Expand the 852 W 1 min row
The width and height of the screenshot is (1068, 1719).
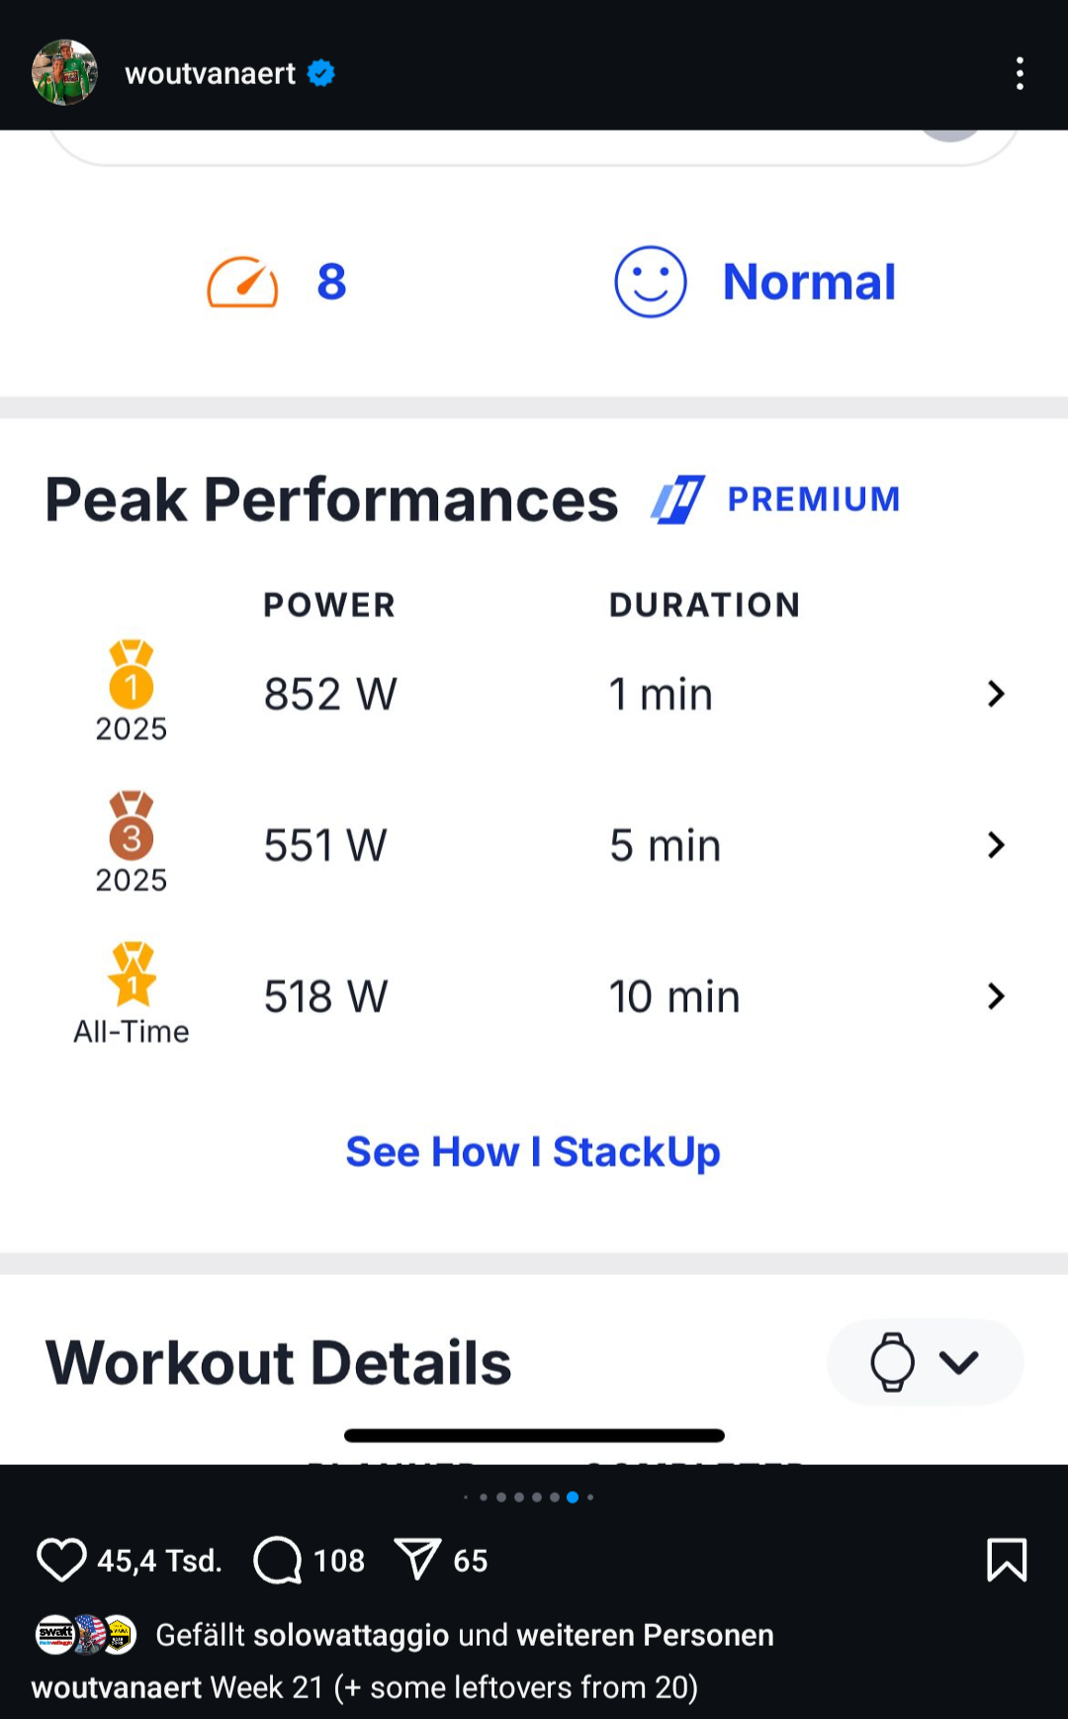click(996, 694)
